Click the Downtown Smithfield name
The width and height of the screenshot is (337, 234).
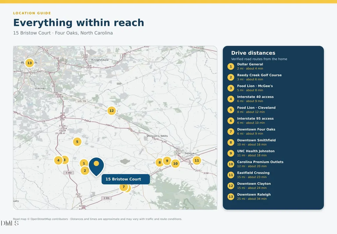coord(256,140)
